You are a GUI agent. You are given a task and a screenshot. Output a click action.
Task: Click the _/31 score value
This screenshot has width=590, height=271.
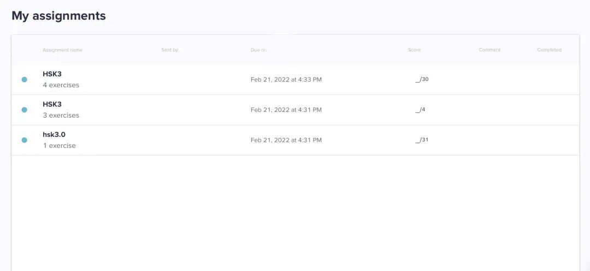[x=422, y=140]
